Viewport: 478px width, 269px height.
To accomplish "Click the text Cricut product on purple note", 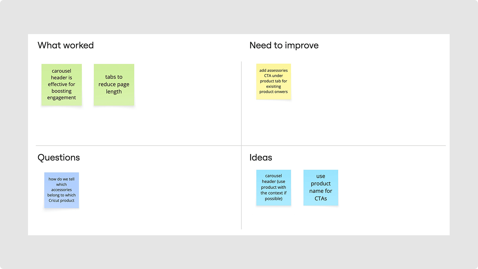I will click(61, 200).
